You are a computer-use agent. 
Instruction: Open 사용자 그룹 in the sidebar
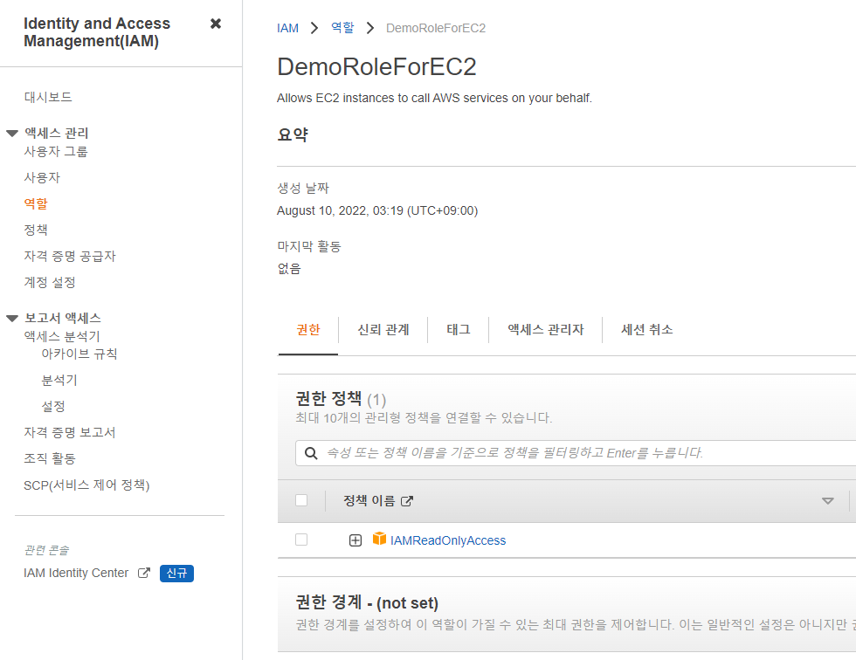click(x=56, y=152)
